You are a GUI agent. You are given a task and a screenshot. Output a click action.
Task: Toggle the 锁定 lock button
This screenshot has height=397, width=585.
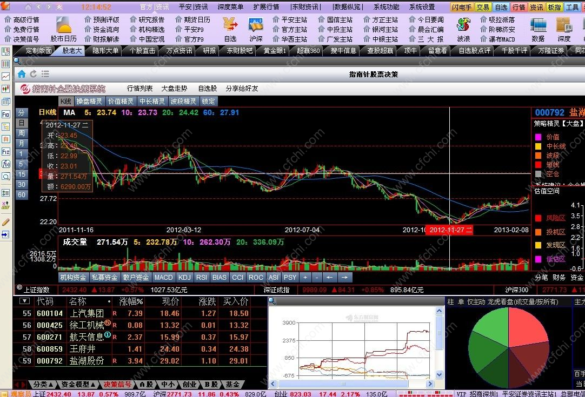pyautogui.click(x=209, y=102)
